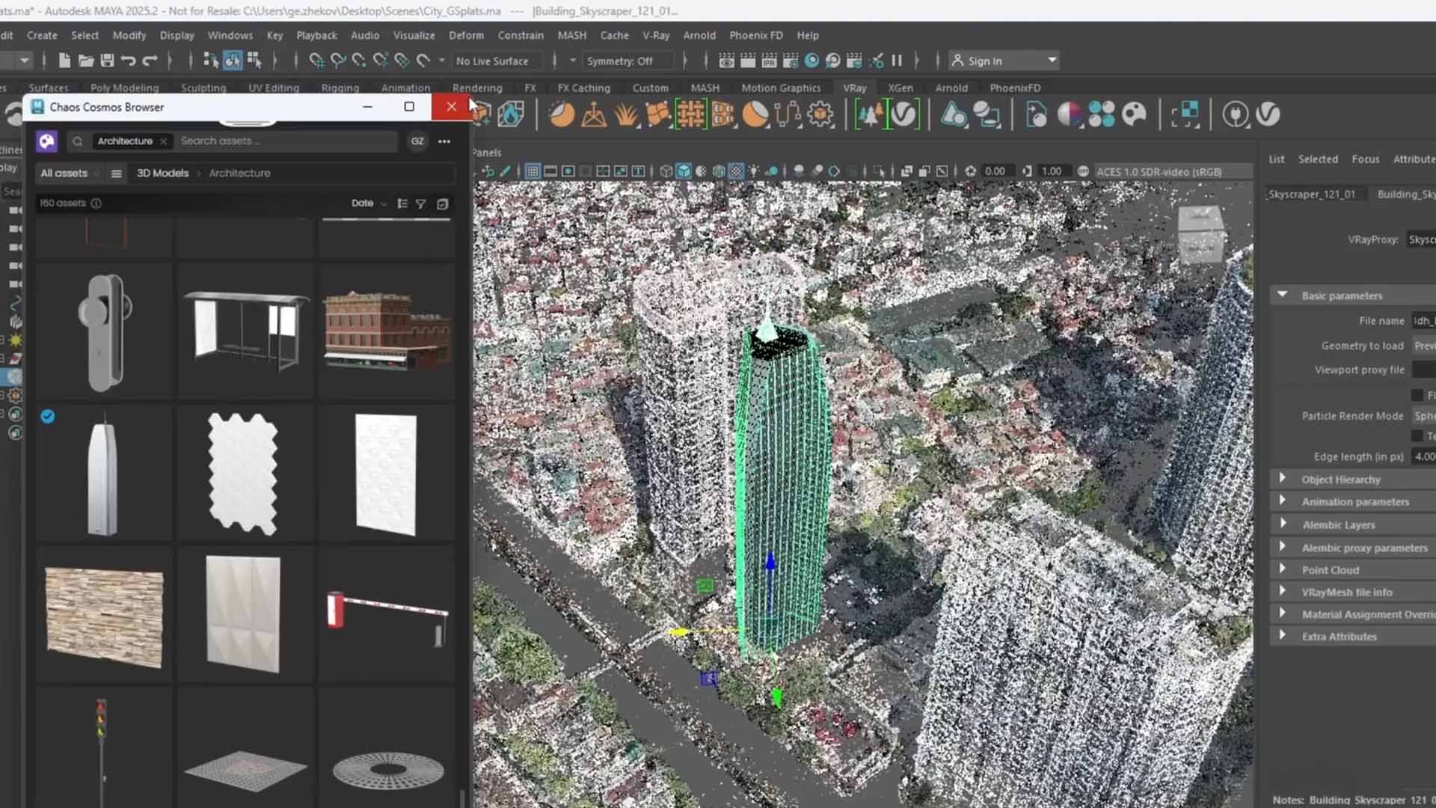Switch to the Rendering shelf tab
Screen dimensions: 1436x808
477,88
